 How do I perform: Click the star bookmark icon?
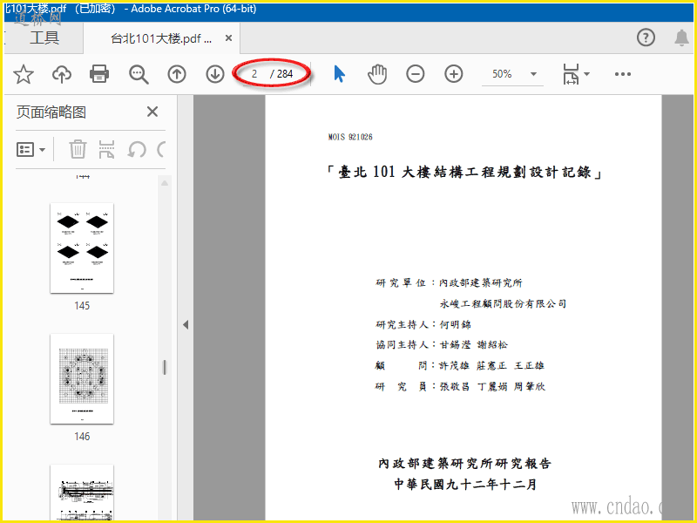coord(24,74)
